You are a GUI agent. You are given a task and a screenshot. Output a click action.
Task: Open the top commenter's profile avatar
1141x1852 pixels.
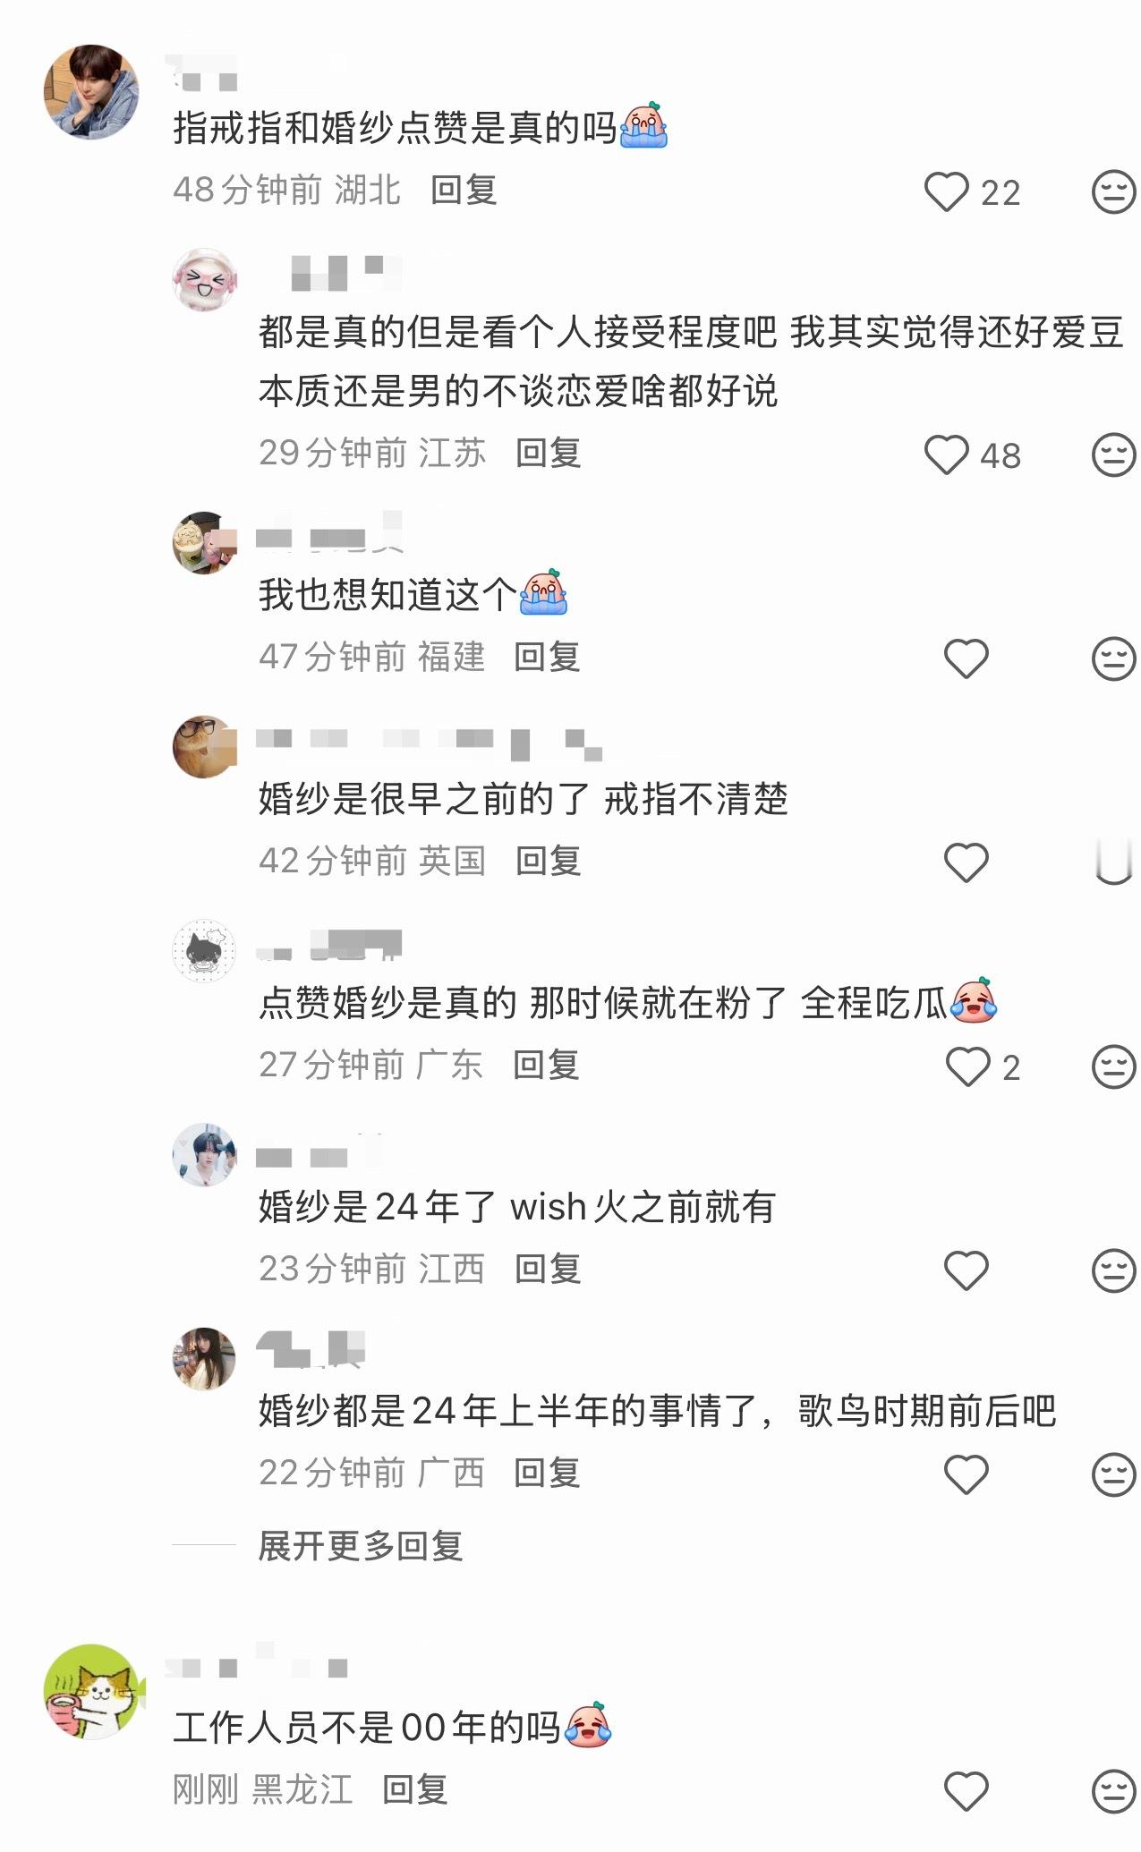91,92
